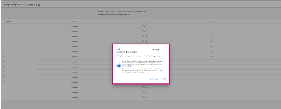Image resolution: width=281 pixels, height=109 pixels.
Task: Expand the third property row chevron
Action: [4, 36]
